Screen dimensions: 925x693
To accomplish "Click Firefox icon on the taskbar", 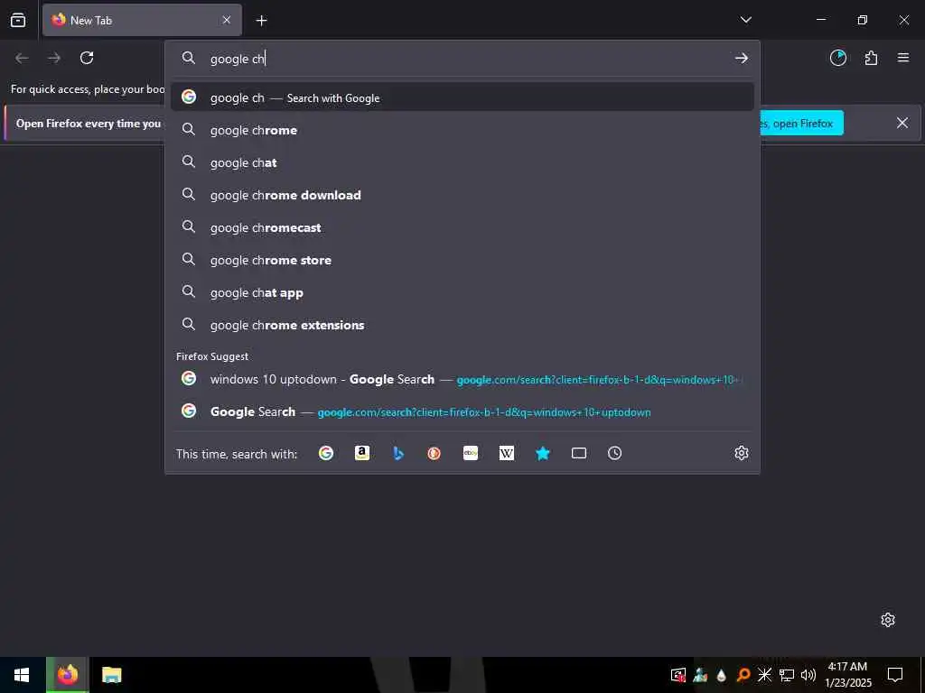I will tap(68, 675).
